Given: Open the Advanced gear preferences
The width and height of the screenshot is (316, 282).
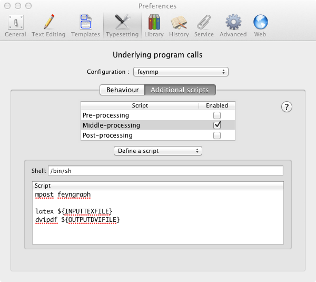Looking at the screenshot, I should point(233,25).
